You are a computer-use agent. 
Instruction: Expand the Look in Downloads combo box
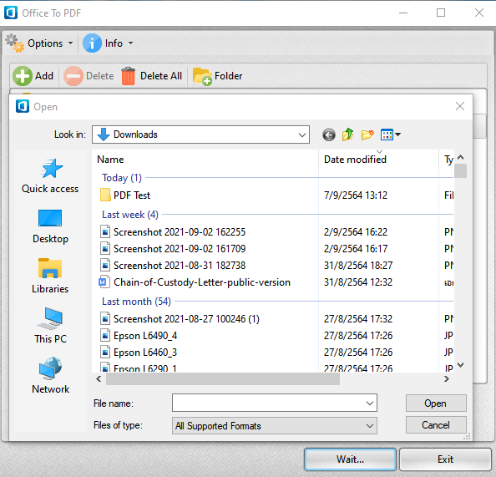[x=302, y=134]
